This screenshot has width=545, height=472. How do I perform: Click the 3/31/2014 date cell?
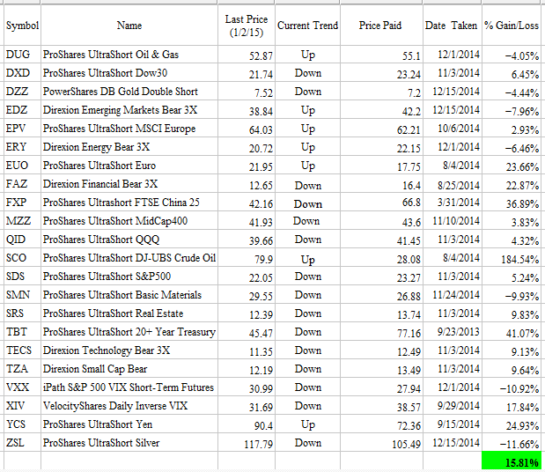(453, 203)
